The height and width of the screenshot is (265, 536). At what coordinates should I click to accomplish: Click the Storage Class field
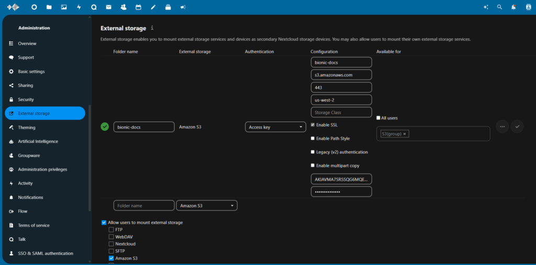(341, 112)
